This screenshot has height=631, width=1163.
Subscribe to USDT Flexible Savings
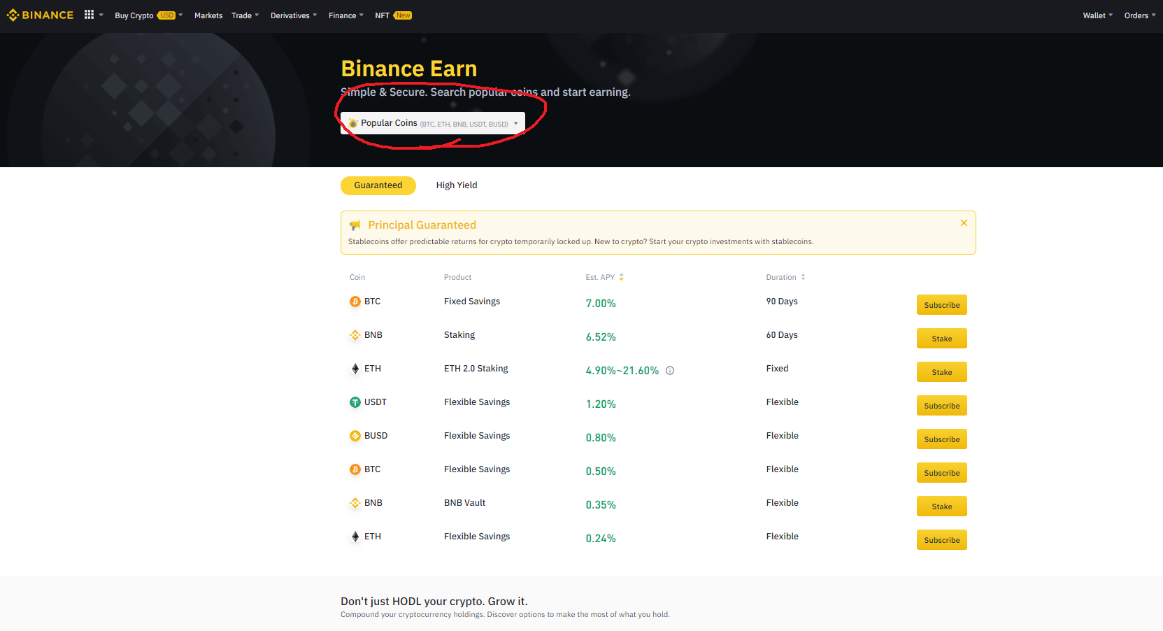(x=942, y=406)
